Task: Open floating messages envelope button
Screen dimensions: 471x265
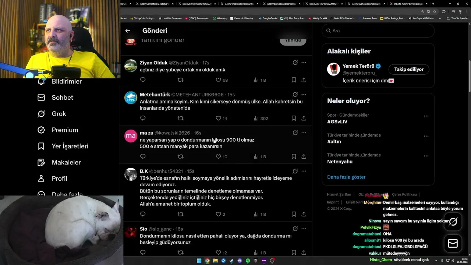Action: coord(453,243)
